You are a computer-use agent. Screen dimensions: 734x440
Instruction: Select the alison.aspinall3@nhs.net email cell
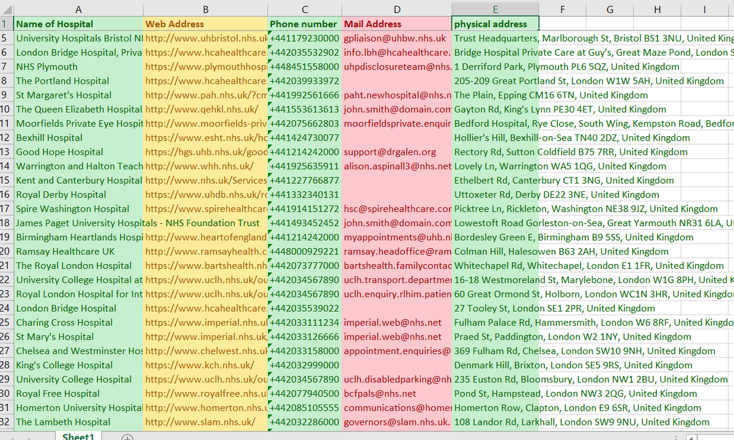click(397, 166)
